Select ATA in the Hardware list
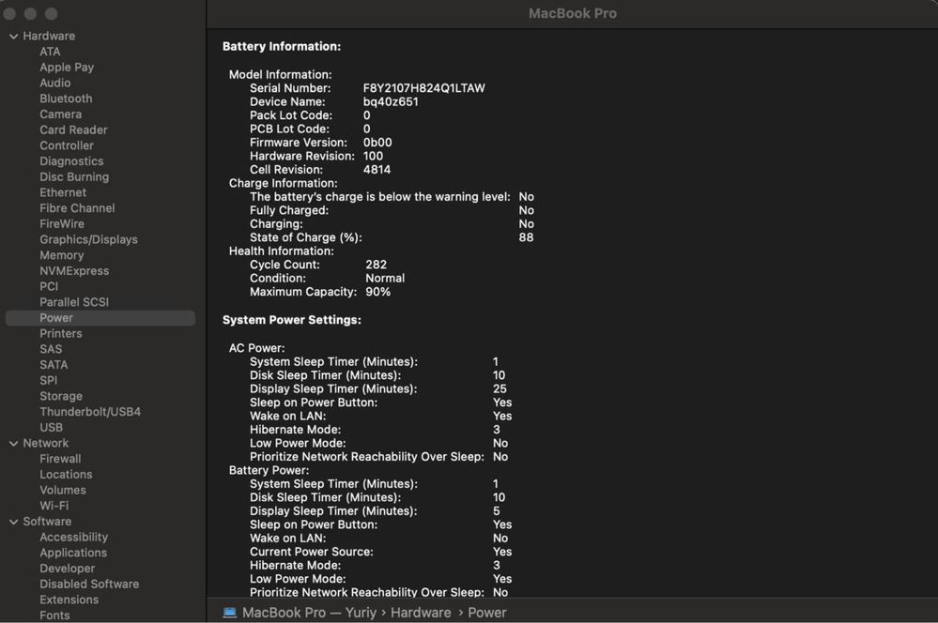 [x=50, y=52]
